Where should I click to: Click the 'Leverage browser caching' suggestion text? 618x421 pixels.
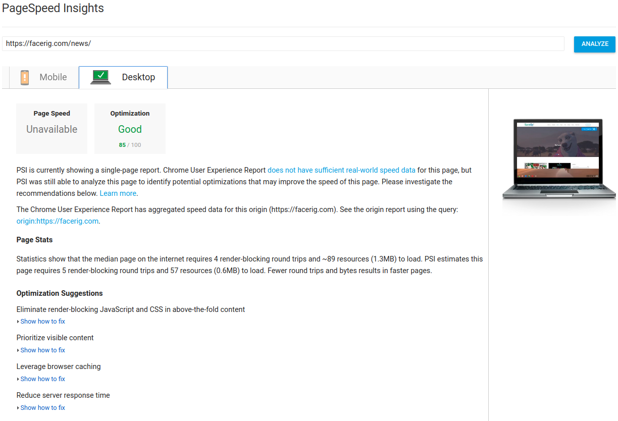(x=59, y=366)
